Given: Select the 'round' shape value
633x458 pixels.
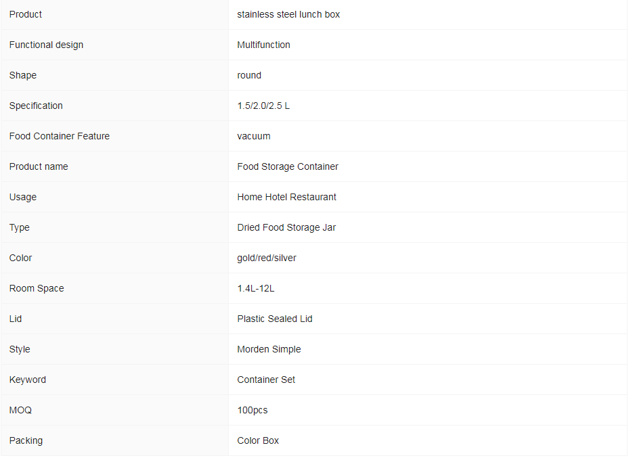Looking at the screenshot, I should point(249,76).
